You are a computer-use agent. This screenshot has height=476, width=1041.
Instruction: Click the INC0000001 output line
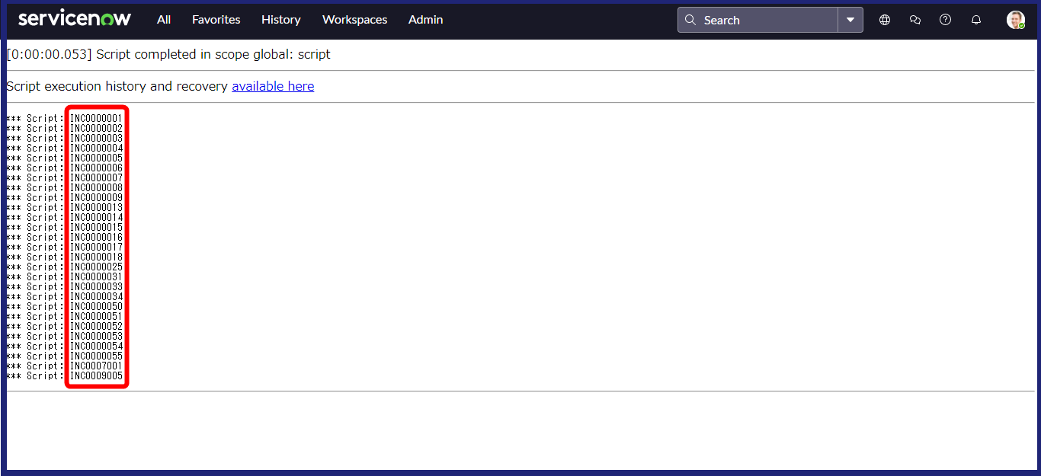click(96, 119)
